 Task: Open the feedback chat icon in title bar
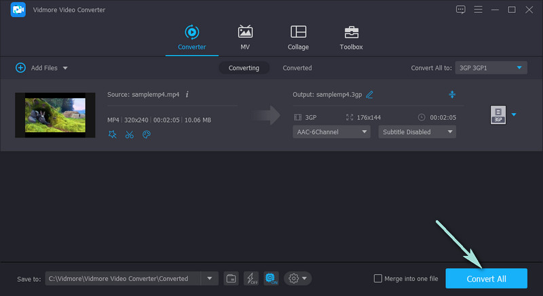pos(461,9)
